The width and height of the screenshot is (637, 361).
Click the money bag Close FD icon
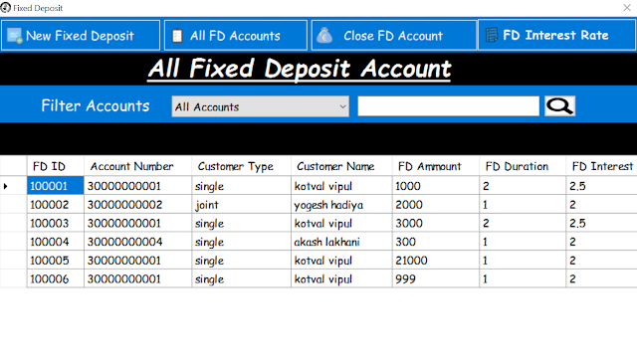[x=324, y=36]
